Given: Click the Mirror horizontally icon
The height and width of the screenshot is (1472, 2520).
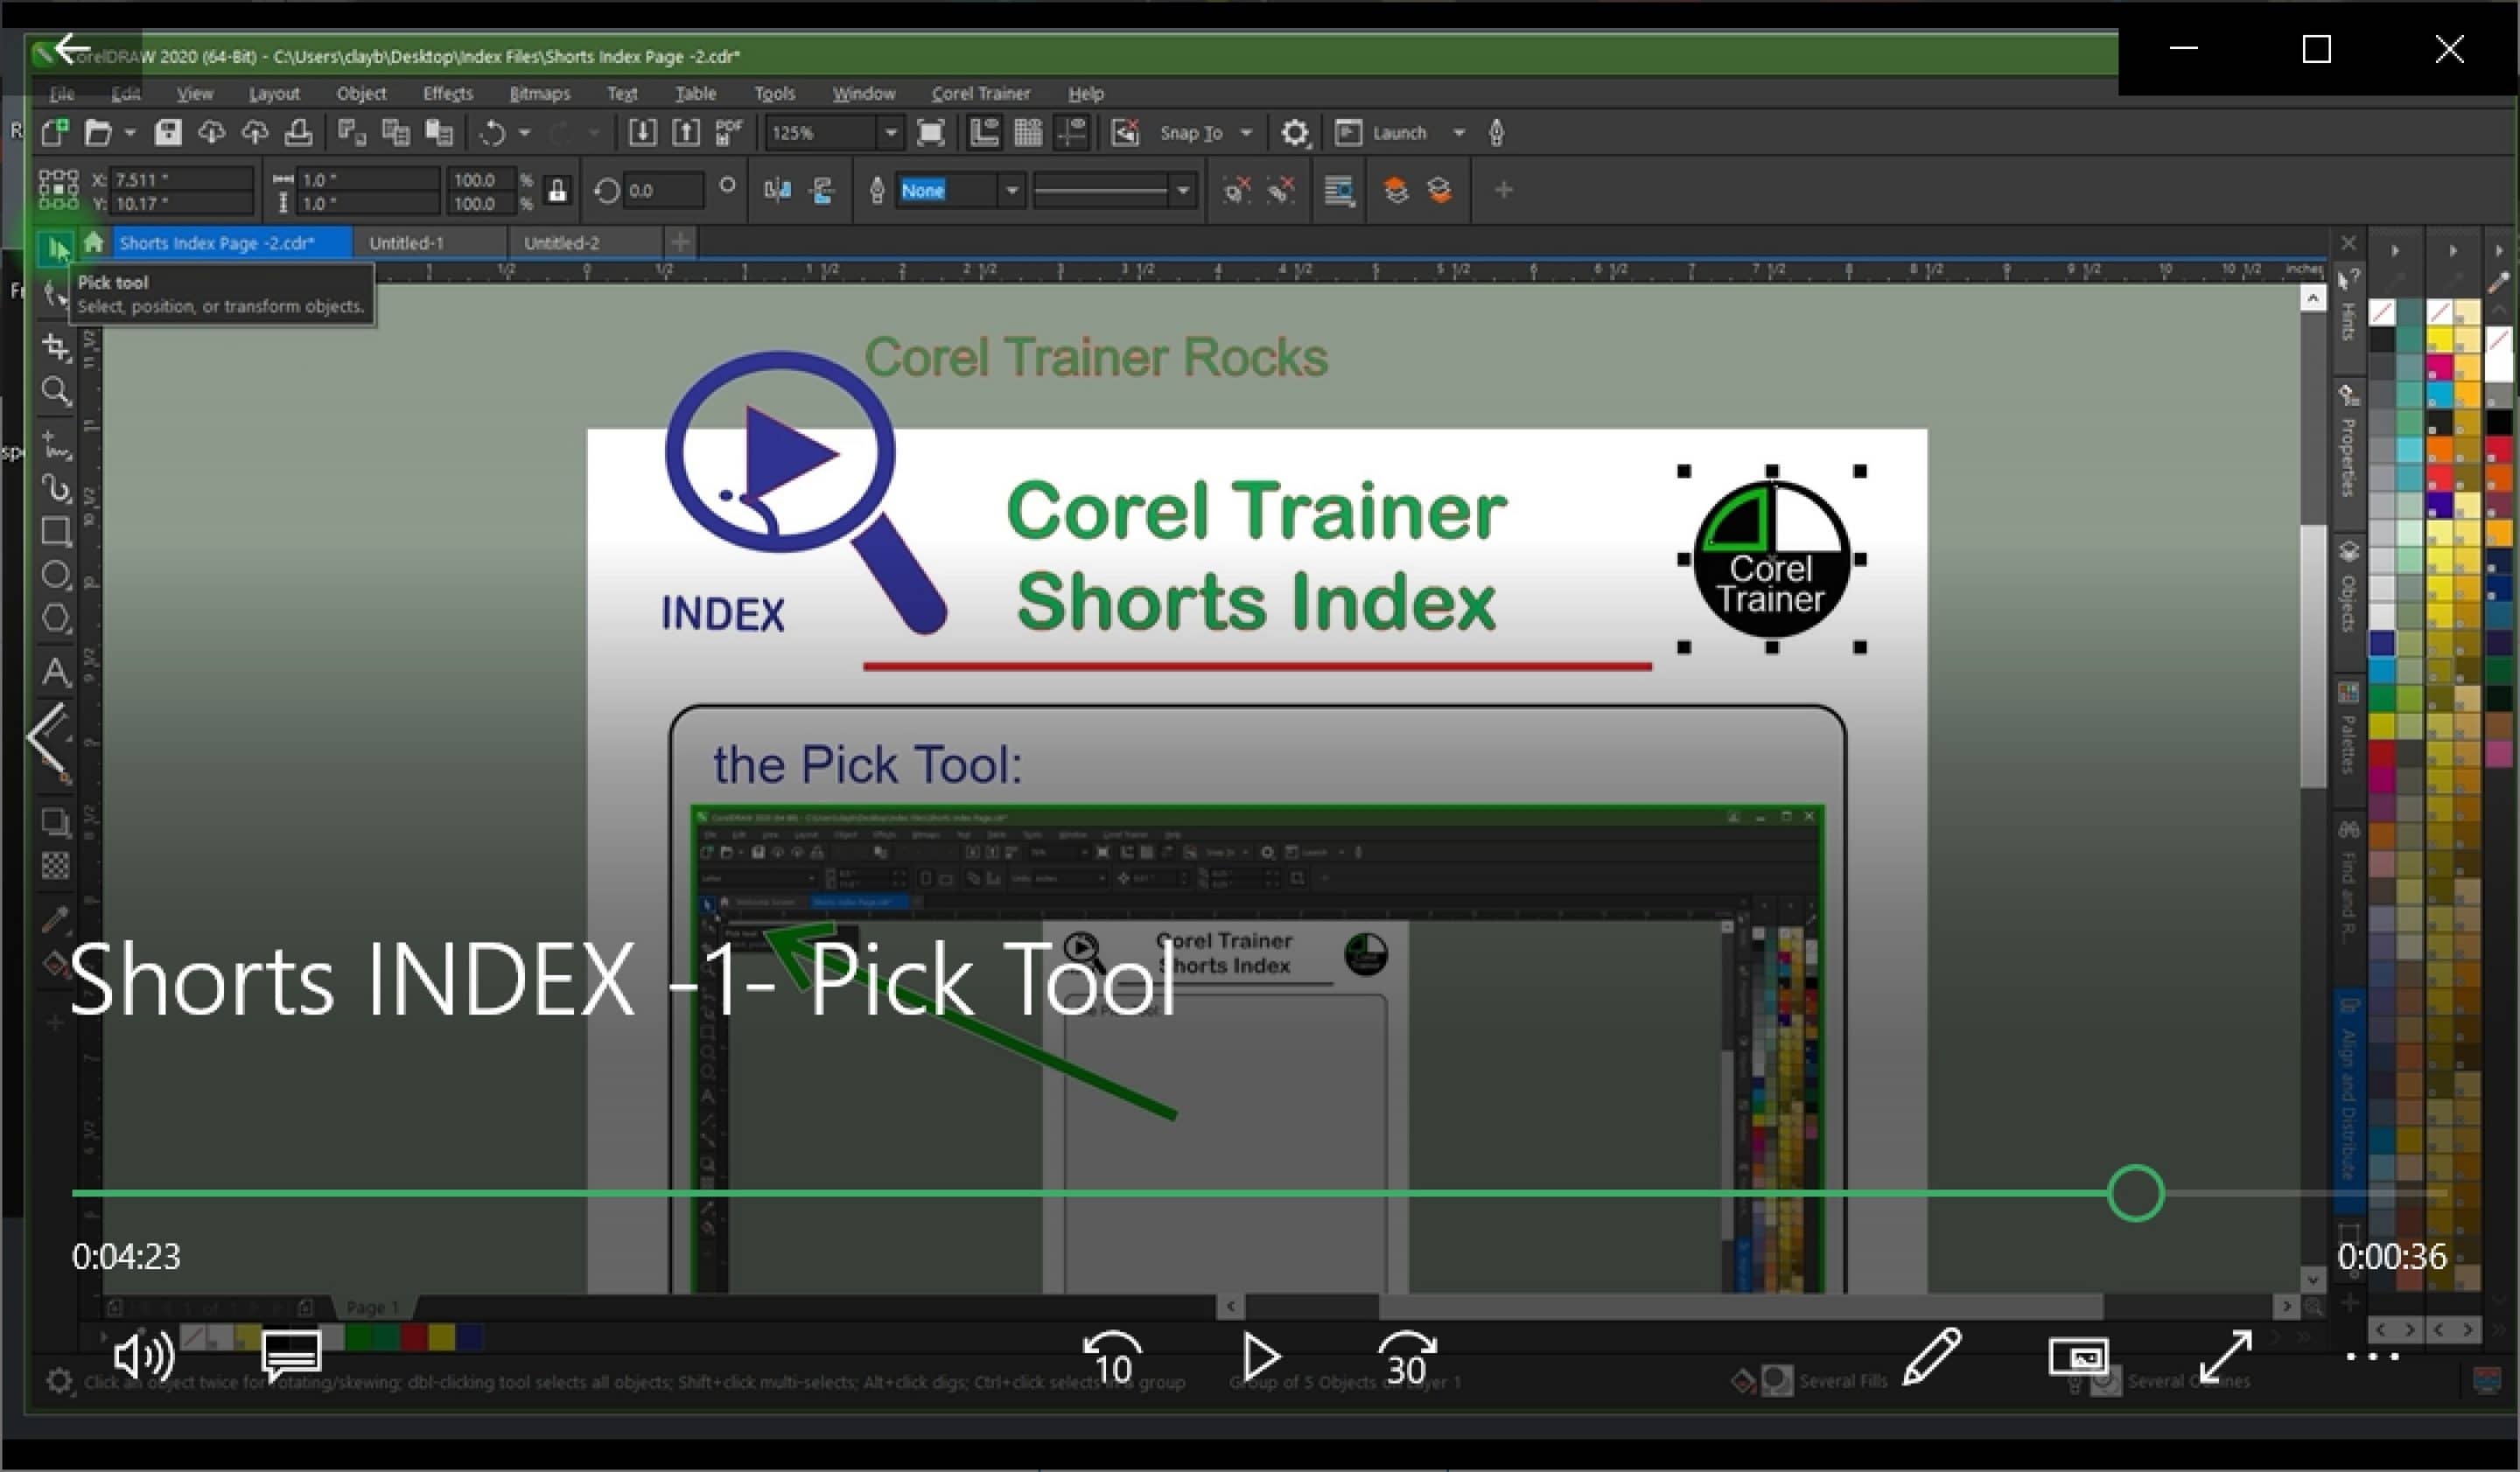Looking at the screenshot, I should pyautogui.click(x=777, y=190).
